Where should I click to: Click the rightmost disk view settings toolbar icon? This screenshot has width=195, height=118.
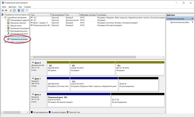coord(27,10)
